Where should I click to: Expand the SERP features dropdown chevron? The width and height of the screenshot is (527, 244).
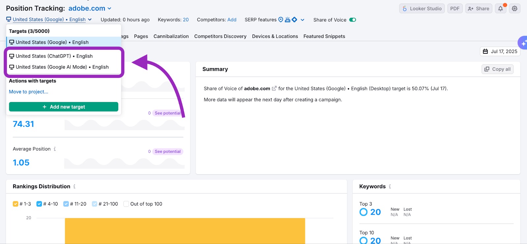tap(302, 20)
